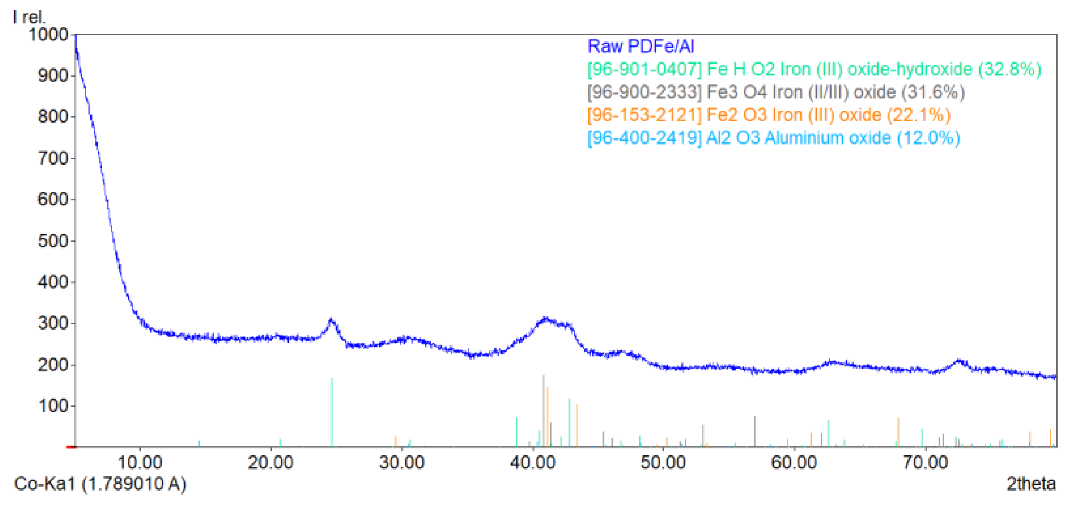
Task: Select Fe3 O4 Iron (II/III) oxide entry
Action: click(775, 92)
